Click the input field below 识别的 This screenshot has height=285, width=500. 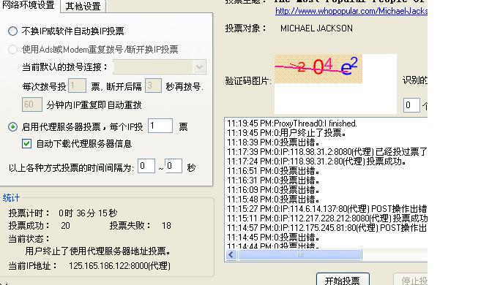click(x=411, y=105)
